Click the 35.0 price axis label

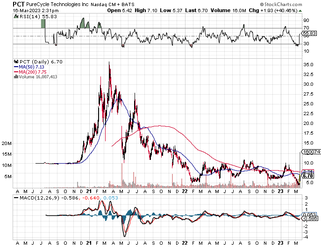308,65
